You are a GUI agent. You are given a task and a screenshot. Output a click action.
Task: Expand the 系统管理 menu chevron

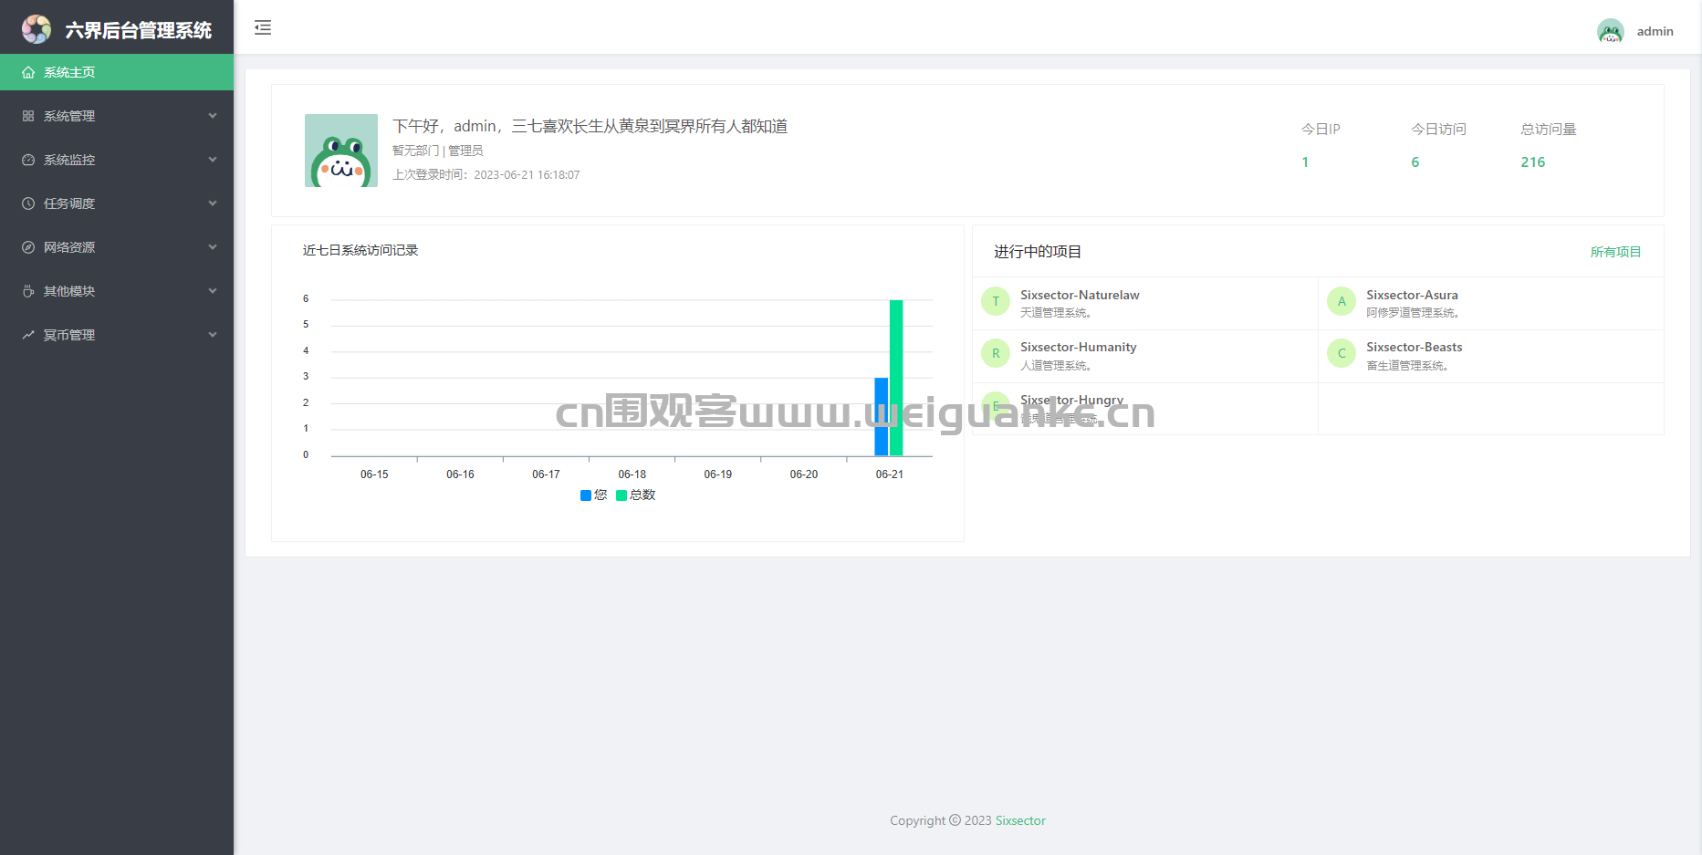click(213, 116)
